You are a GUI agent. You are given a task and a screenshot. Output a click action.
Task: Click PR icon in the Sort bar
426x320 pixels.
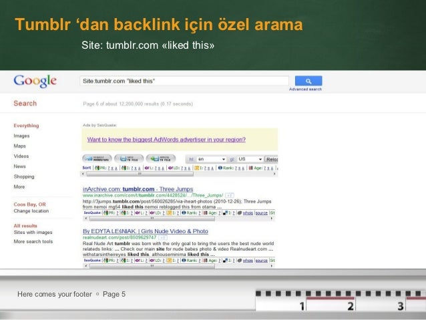coord(97,168)
